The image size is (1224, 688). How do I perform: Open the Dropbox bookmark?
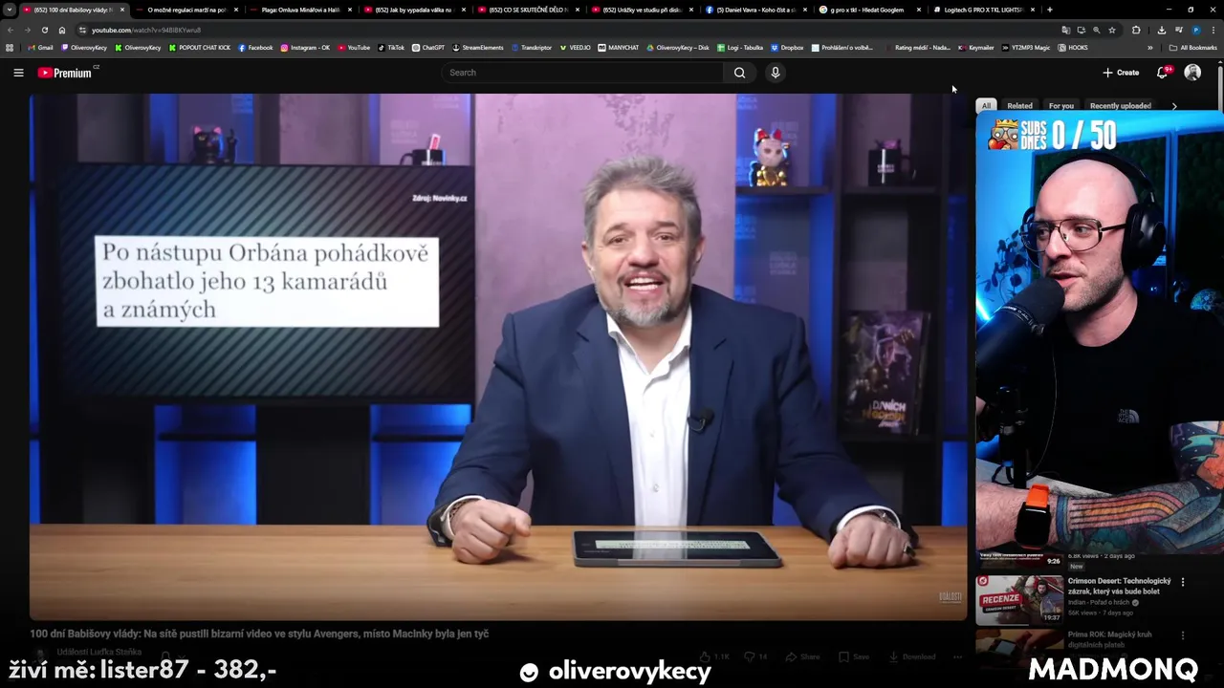788,47
